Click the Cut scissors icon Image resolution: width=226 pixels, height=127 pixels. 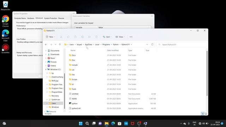click(61, 37)
